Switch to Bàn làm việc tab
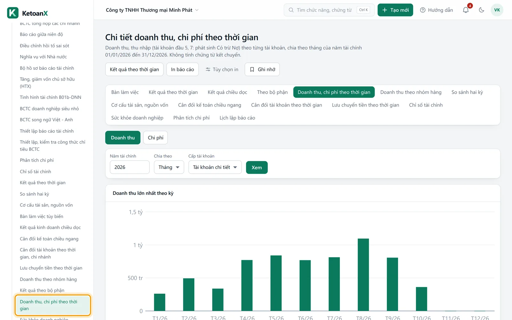512x320 pixels. [125, 92]
